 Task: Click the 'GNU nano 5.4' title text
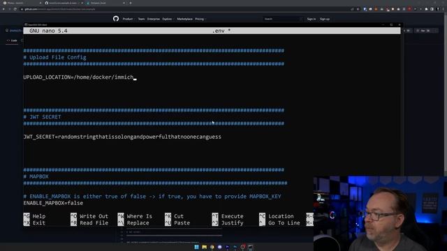(48, 31)
